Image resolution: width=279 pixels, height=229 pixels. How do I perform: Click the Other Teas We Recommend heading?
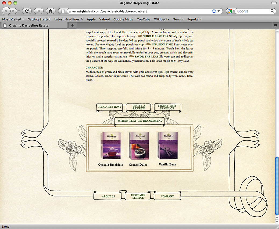(140, 121)
